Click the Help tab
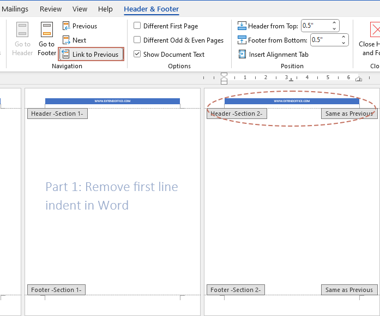Image resolution: width=380 pixels, height=316 pixels. pyautogui.click(x=105, y=9)
